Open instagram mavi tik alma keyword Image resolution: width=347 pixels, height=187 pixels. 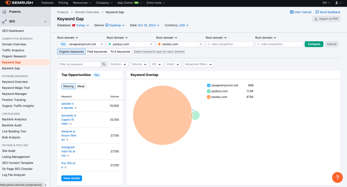coord(68,151)
